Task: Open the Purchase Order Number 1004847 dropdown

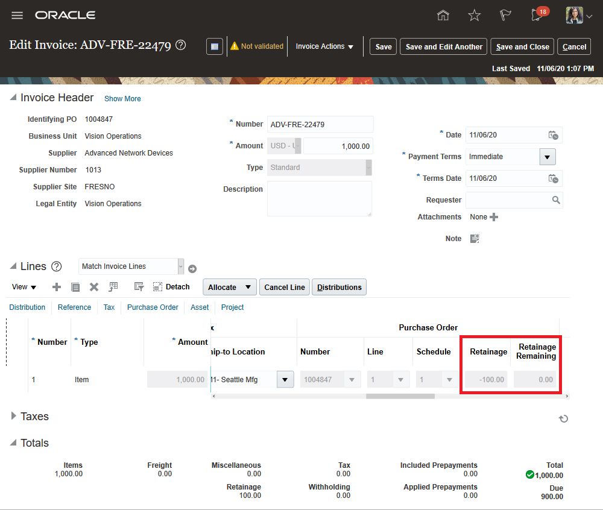Action: [x=352, y=380]
